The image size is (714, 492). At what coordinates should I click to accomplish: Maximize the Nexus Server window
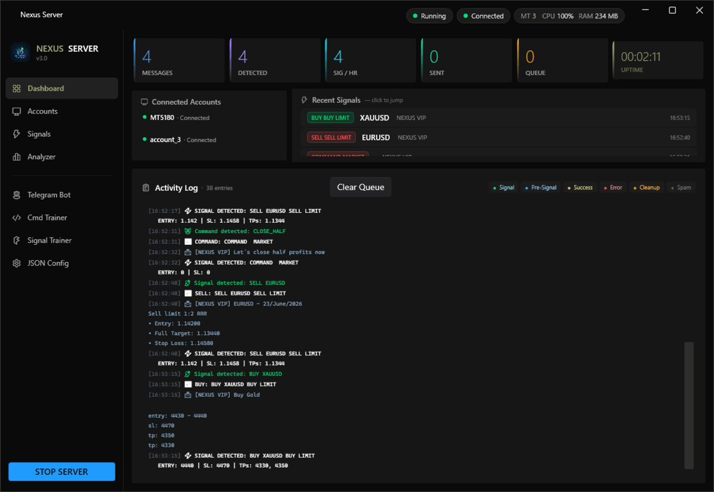coord(672,10)
